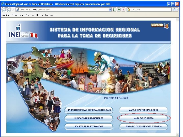183x137 pixels.
Task: Click the Live Search input box
Action: point(149,10)
